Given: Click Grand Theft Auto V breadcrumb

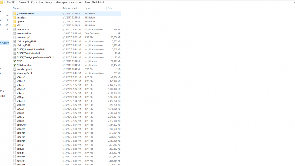Looking at the screenshot, I should (x=95, y=2).
